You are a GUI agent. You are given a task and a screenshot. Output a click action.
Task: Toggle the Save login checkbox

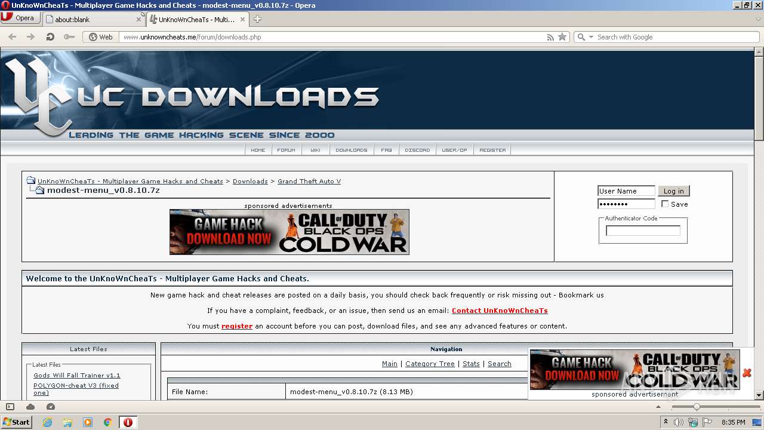click(665, 204)
